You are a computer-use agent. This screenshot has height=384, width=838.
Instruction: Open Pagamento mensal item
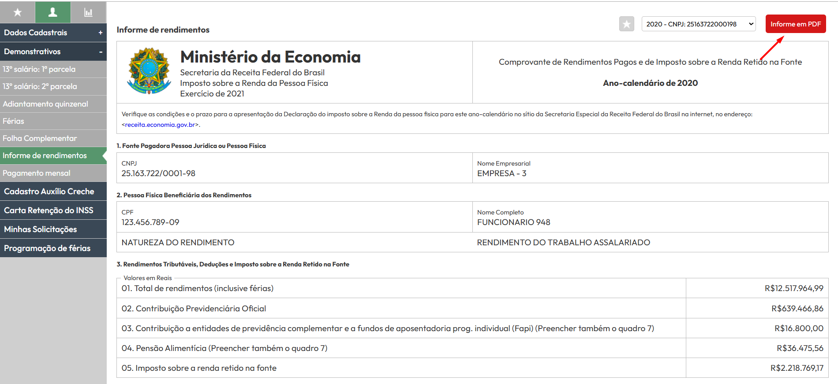(53, 173)
